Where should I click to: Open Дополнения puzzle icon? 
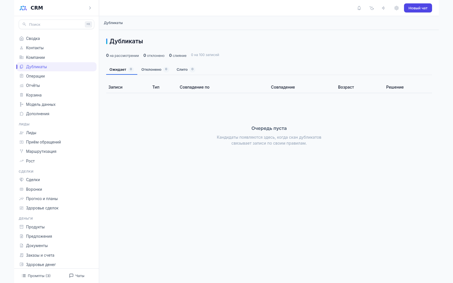click(x=22, y=114)
